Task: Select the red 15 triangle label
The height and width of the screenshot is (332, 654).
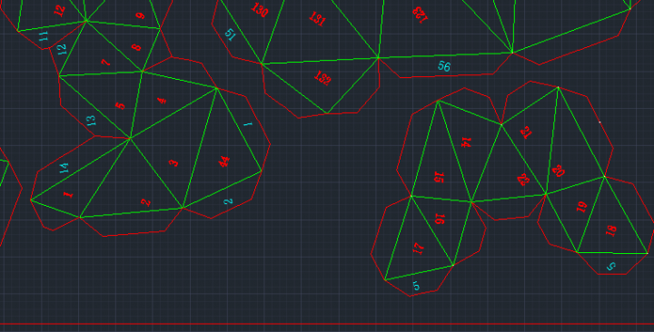Action: (x=439, y=177)
